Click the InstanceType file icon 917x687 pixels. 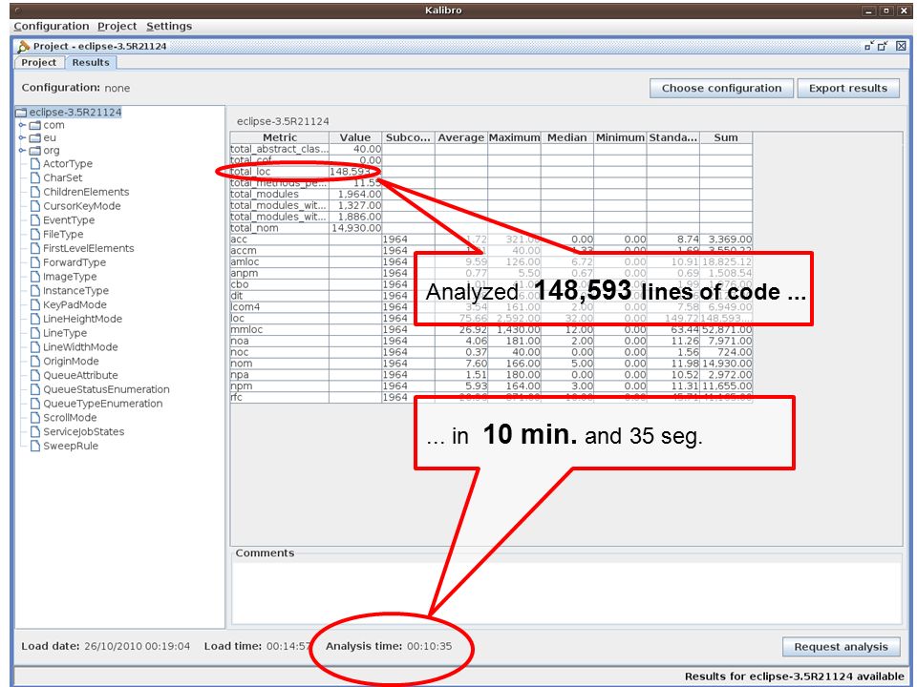[x=35, y=290]
